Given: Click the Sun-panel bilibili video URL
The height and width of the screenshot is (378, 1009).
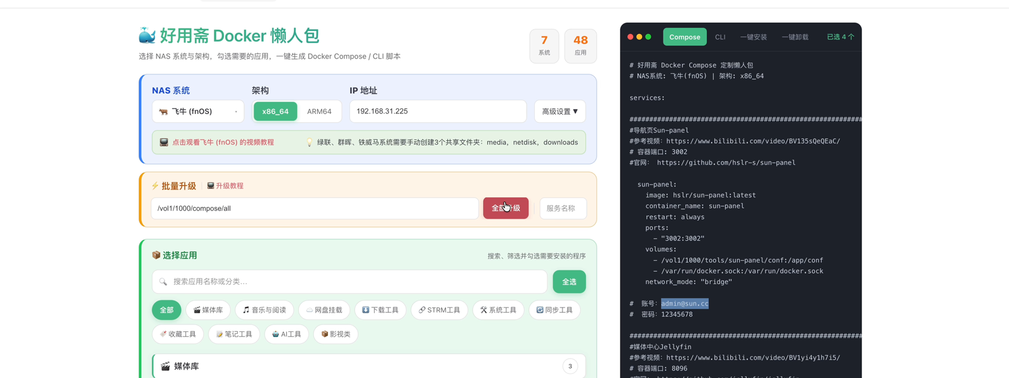Looking at the screenshot, I should point(753,141).
